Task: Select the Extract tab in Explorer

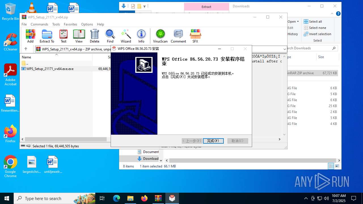Action: (x=206, y=7)
